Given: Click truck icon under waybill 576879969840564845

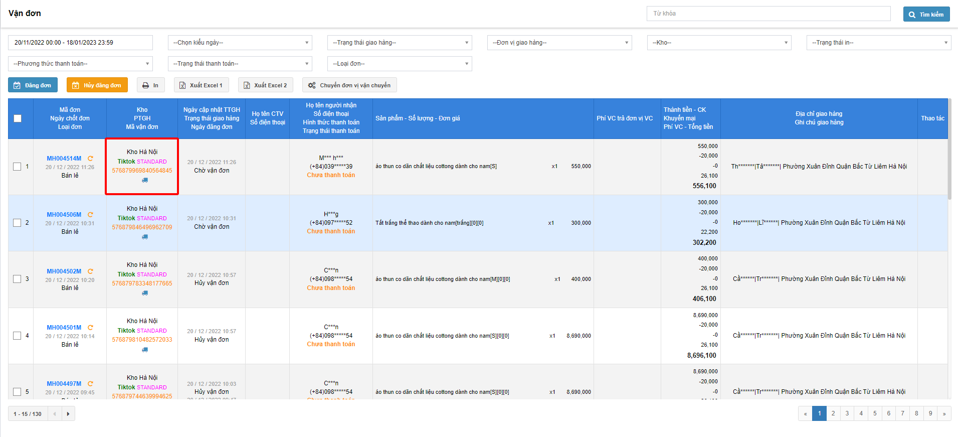Looking at the screenshot, I should (145, 180).
